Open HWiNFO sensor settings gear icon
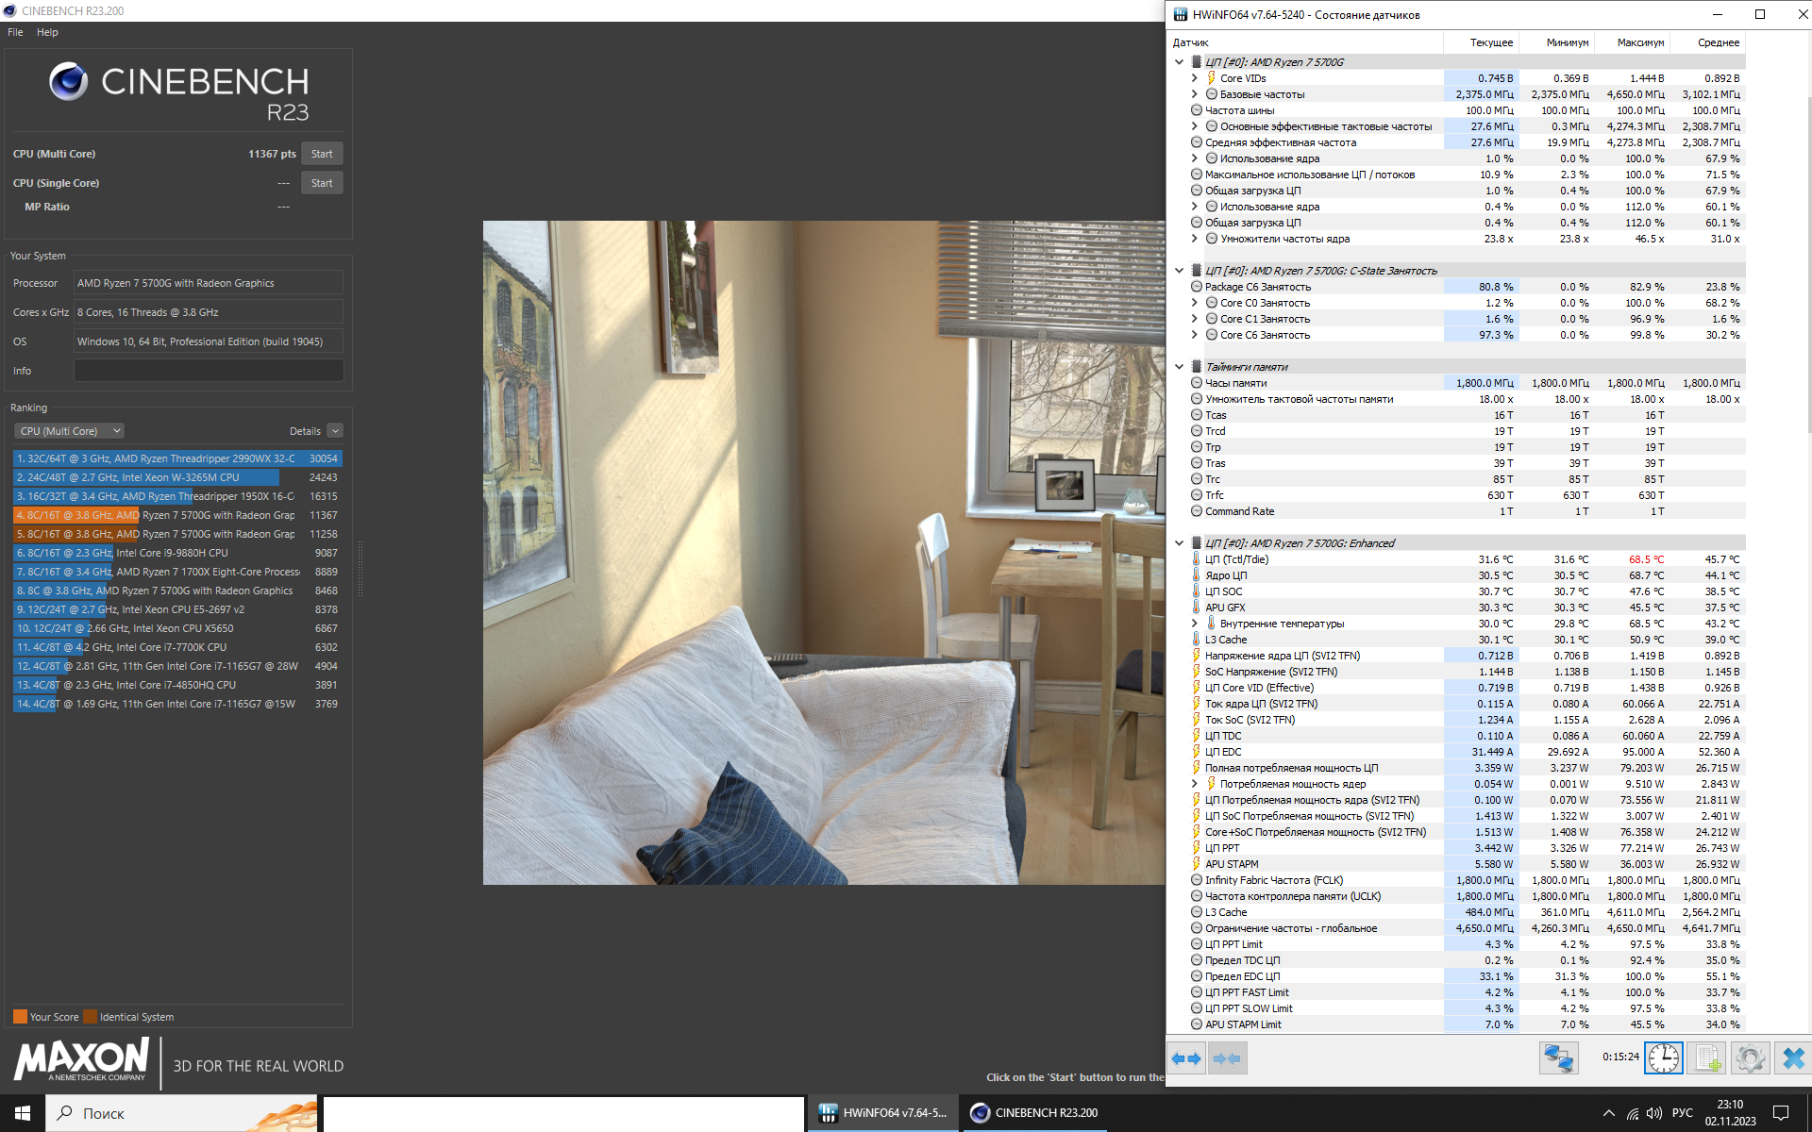Viewport: 1812px width, 1132px height. 1750,1058
